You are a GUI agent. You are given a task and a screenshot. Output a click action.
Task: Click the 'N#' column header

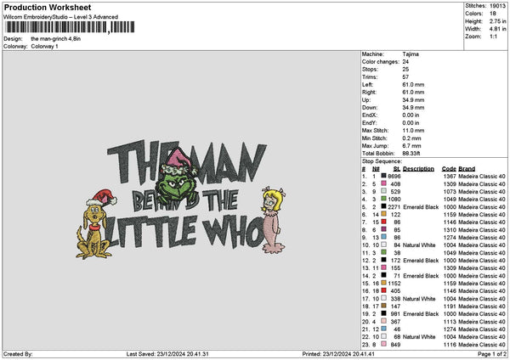376,169
